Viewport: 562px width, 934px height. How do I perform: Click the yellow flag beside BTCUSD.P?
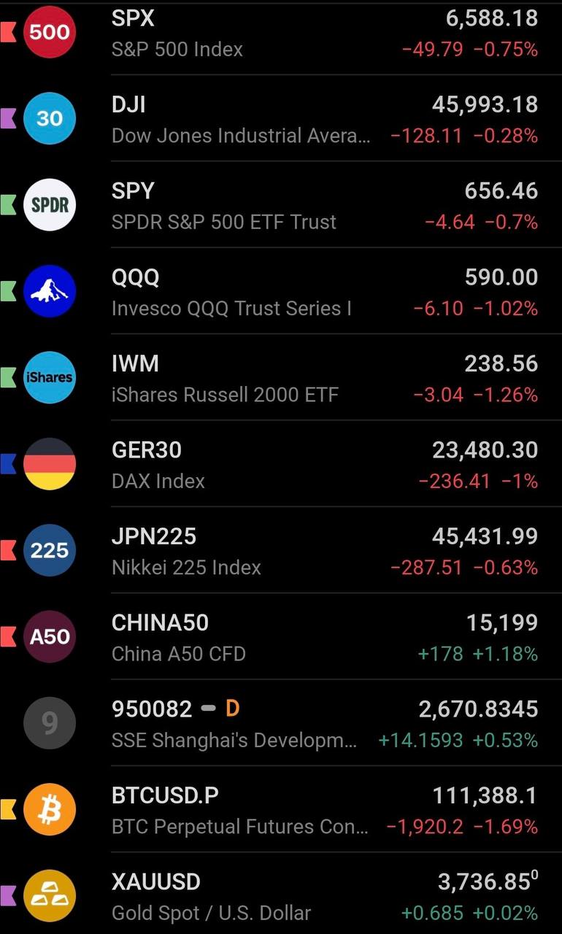pyautogui.click(x=9, y=808)
